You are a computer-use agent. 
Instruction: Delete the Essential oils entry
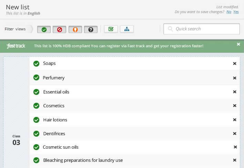[235, 92]
